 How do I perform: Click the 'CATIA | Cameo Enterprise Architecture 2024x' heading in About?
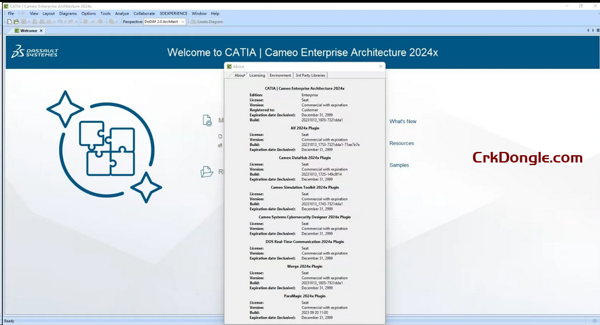(304, 88)
